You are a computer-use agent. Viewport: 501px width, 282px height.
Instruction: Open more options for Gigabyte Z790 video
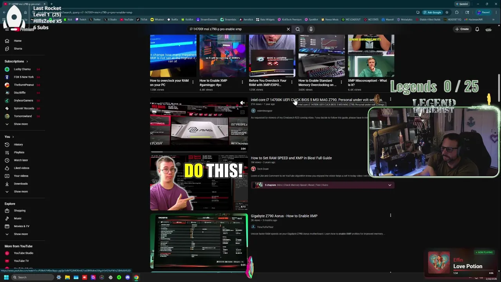tap(390, 215)
